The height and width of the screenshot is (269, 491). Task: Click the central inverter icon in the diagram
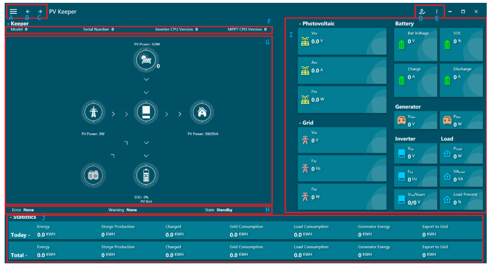tap(146, 112)
